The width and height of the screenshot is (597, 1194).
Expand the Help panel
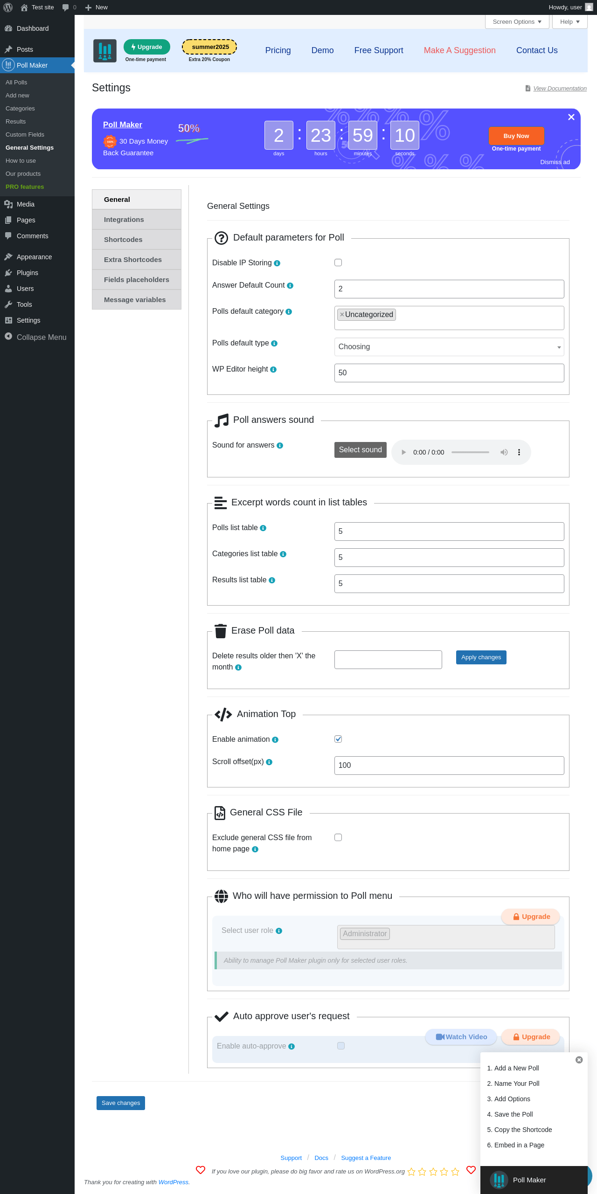click(x=570, y=22)
